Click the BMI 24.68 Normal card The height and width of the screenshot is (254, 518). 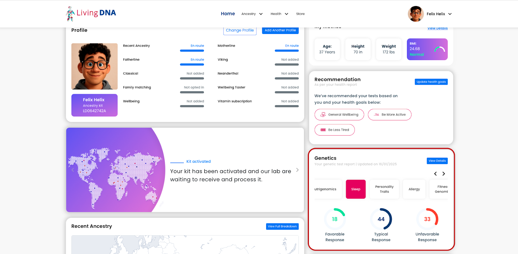point(427,49)
